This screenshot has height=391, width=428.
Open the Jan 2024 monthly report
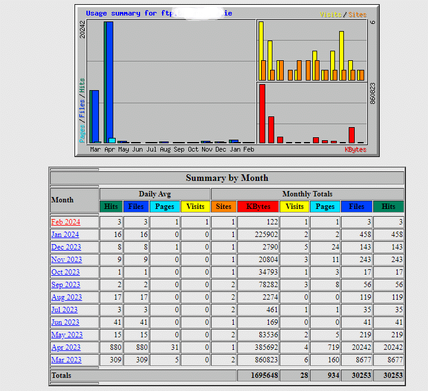(x=65, y=235)
